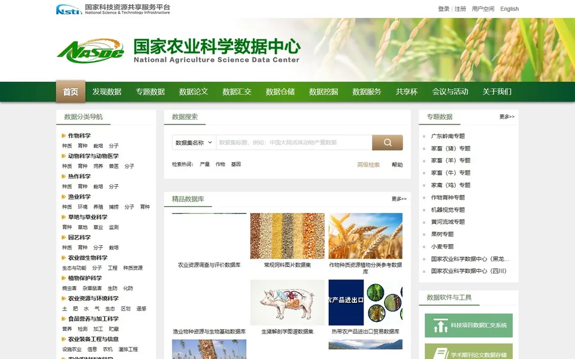Click arrow icon beside 农业微生物科学
Screen dimensions: 575x359
(x=64, y=257)
